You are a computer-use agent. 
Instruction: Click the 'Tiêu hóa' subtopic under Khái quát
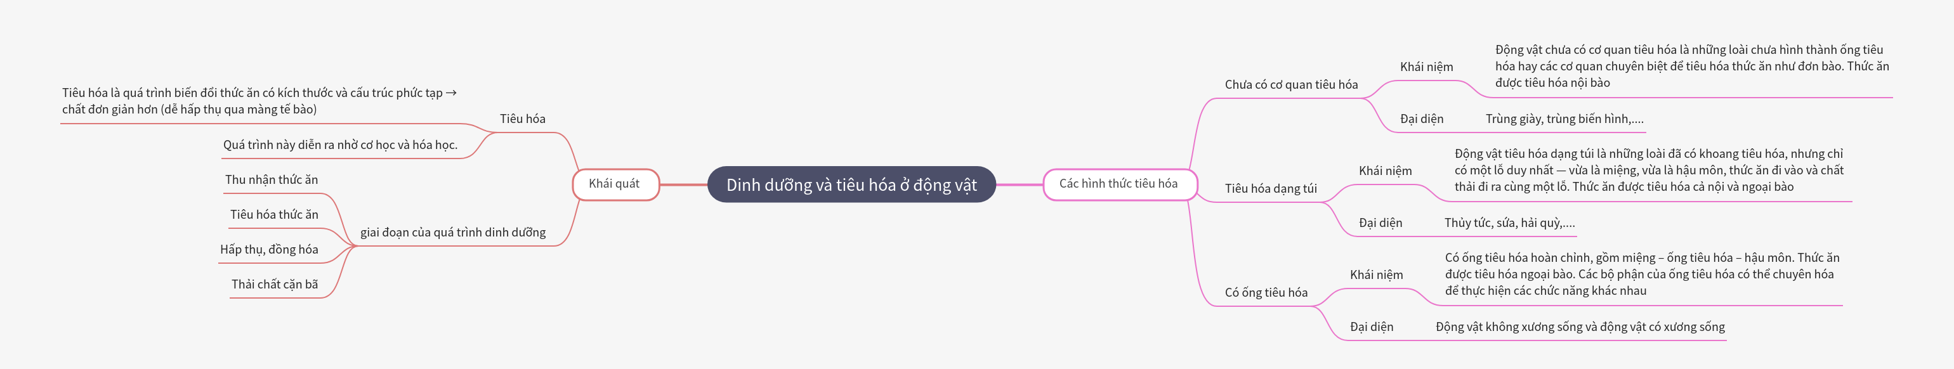[x=523, y=119]
